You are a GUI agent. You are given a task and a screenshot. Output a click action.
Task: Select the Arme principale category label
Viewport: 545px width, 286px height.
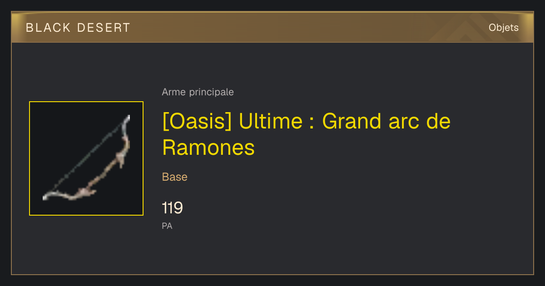[198, 92]
